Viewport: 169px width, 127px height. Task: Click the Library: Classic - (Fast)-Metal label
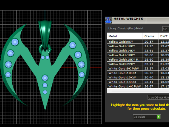[x=126, y=28]
